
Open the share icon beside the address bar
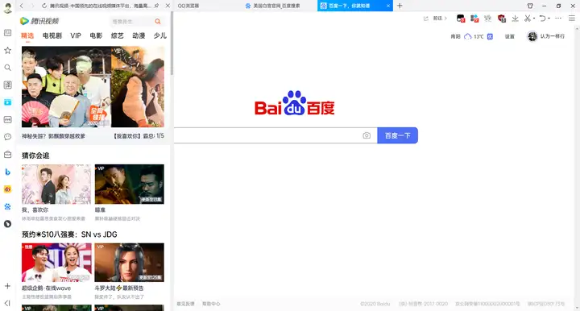coord(426,18)
